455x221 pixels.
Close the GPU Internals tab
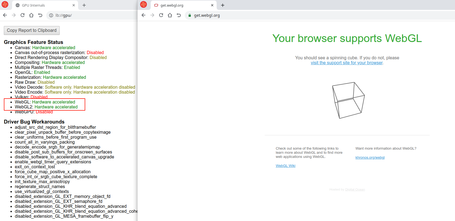coord(74,5)
